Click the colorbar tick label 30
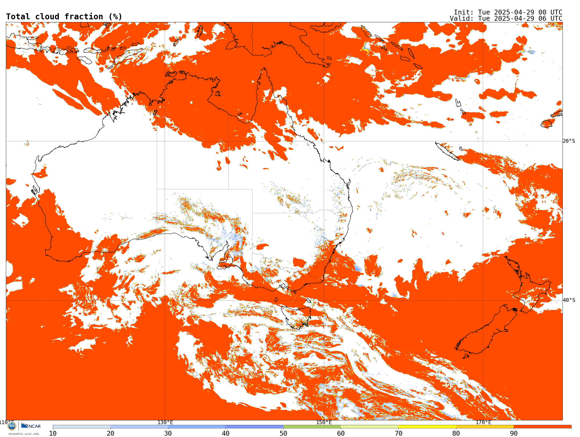The image size is (580, 437). click(168, 434)
